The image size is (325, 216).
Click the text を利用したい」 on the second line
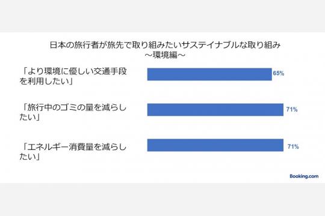(x=46, y=81)
